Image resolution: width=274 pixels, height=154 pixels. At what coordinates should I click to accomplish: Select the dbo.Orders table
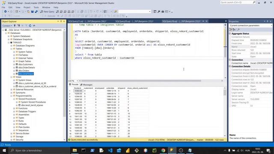coord(24,71)
